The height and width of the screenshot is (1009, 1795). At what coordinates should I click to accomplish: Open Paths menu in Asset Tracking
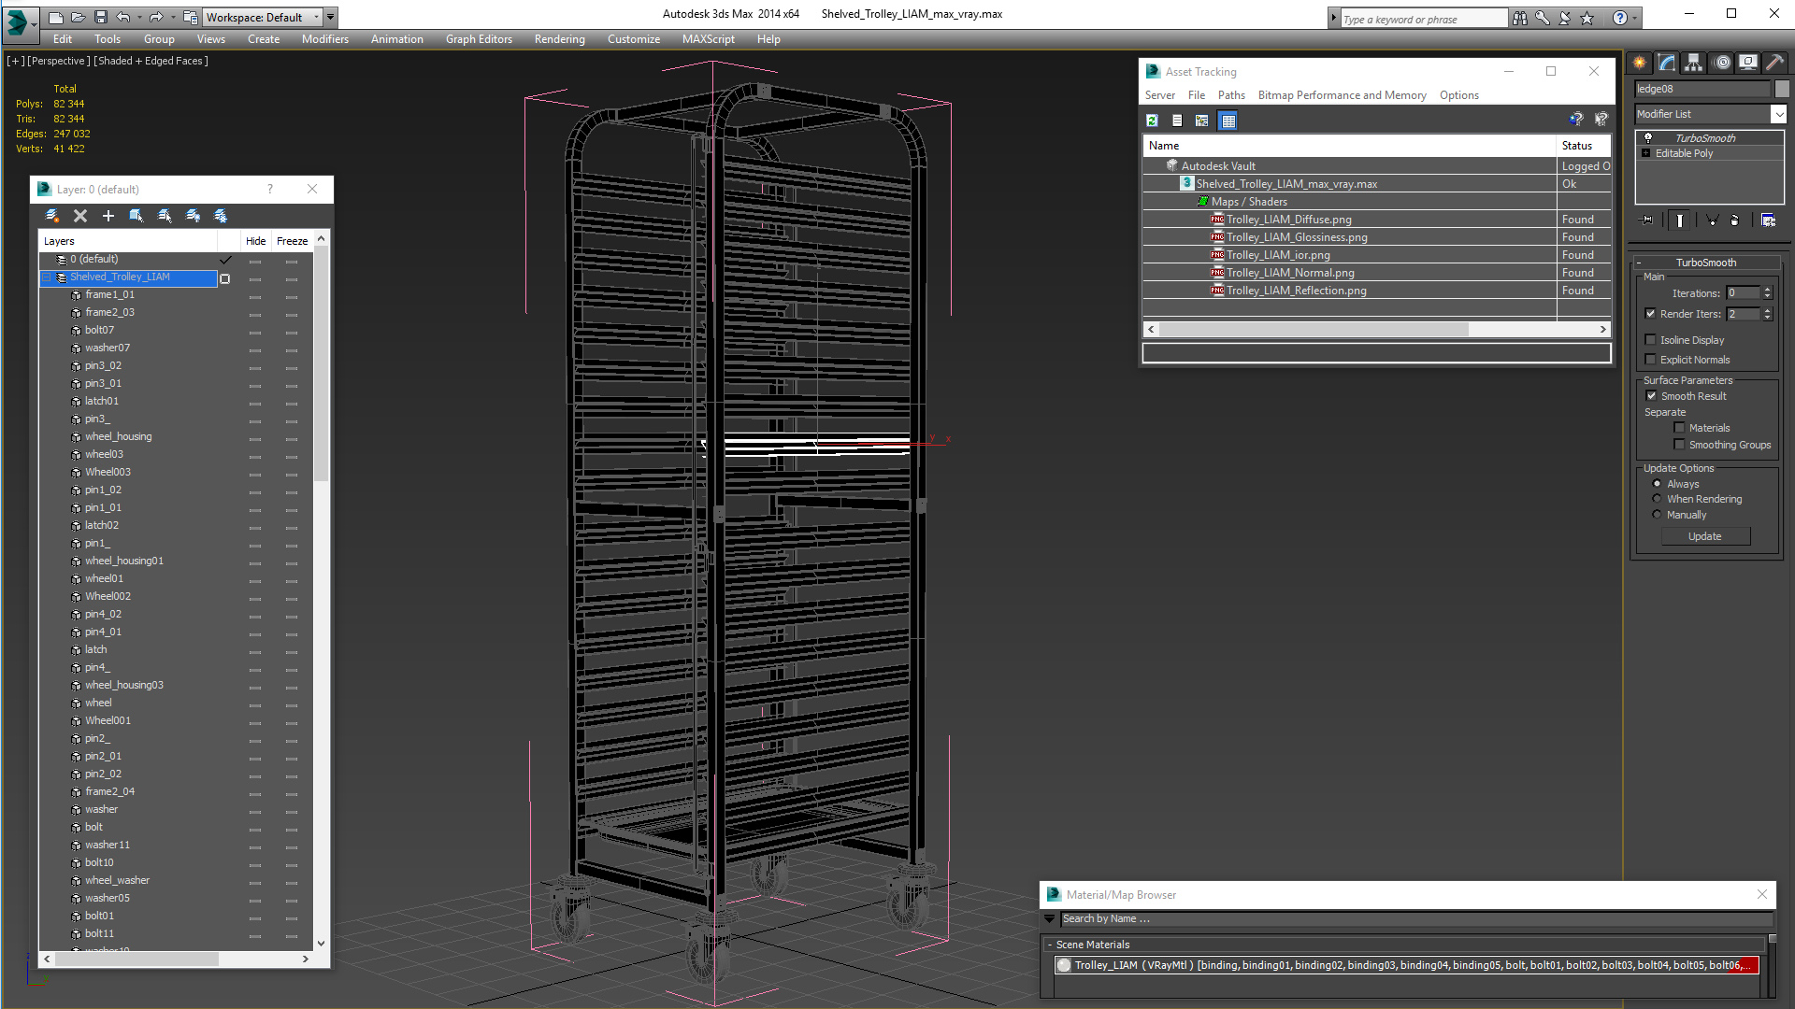point(1230,95)
